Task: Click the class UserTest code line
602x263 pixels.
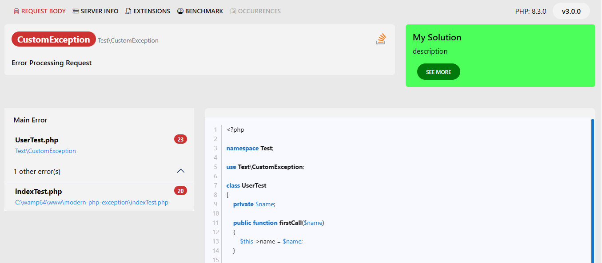Action: (246, 185)
